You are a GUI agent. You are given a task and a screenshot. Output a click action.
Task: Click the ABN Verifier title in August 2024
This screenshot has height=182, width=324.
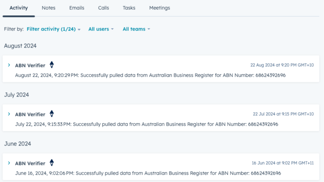[30, 65]
